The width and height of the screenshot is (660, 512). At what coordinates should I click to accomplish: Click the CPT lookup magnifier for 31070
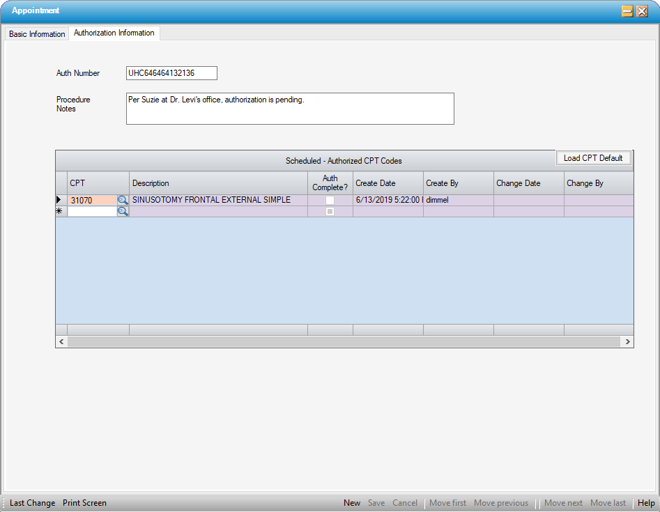123,201
